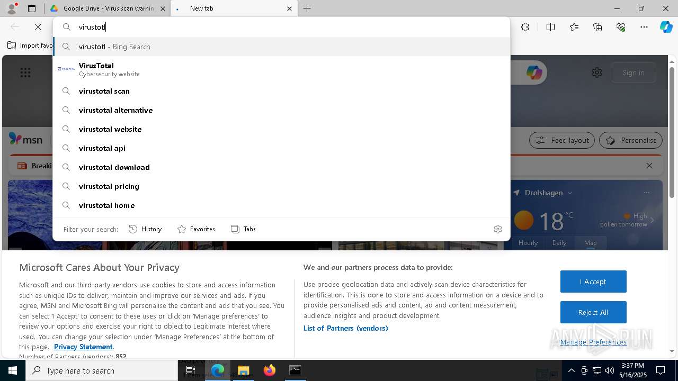
Task: Dismiss the Breaking news banner
Action: (x=649, y=166)
